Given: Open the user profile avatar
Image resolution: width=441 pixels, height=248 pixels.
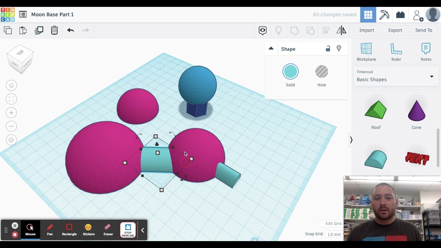Looking at the screenshot, I should coord(433,15).
